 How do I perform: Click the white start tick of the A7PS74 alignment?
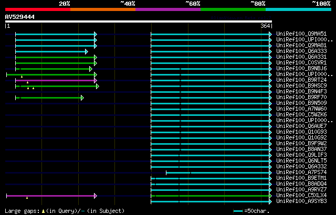click(x=166, y=173)
